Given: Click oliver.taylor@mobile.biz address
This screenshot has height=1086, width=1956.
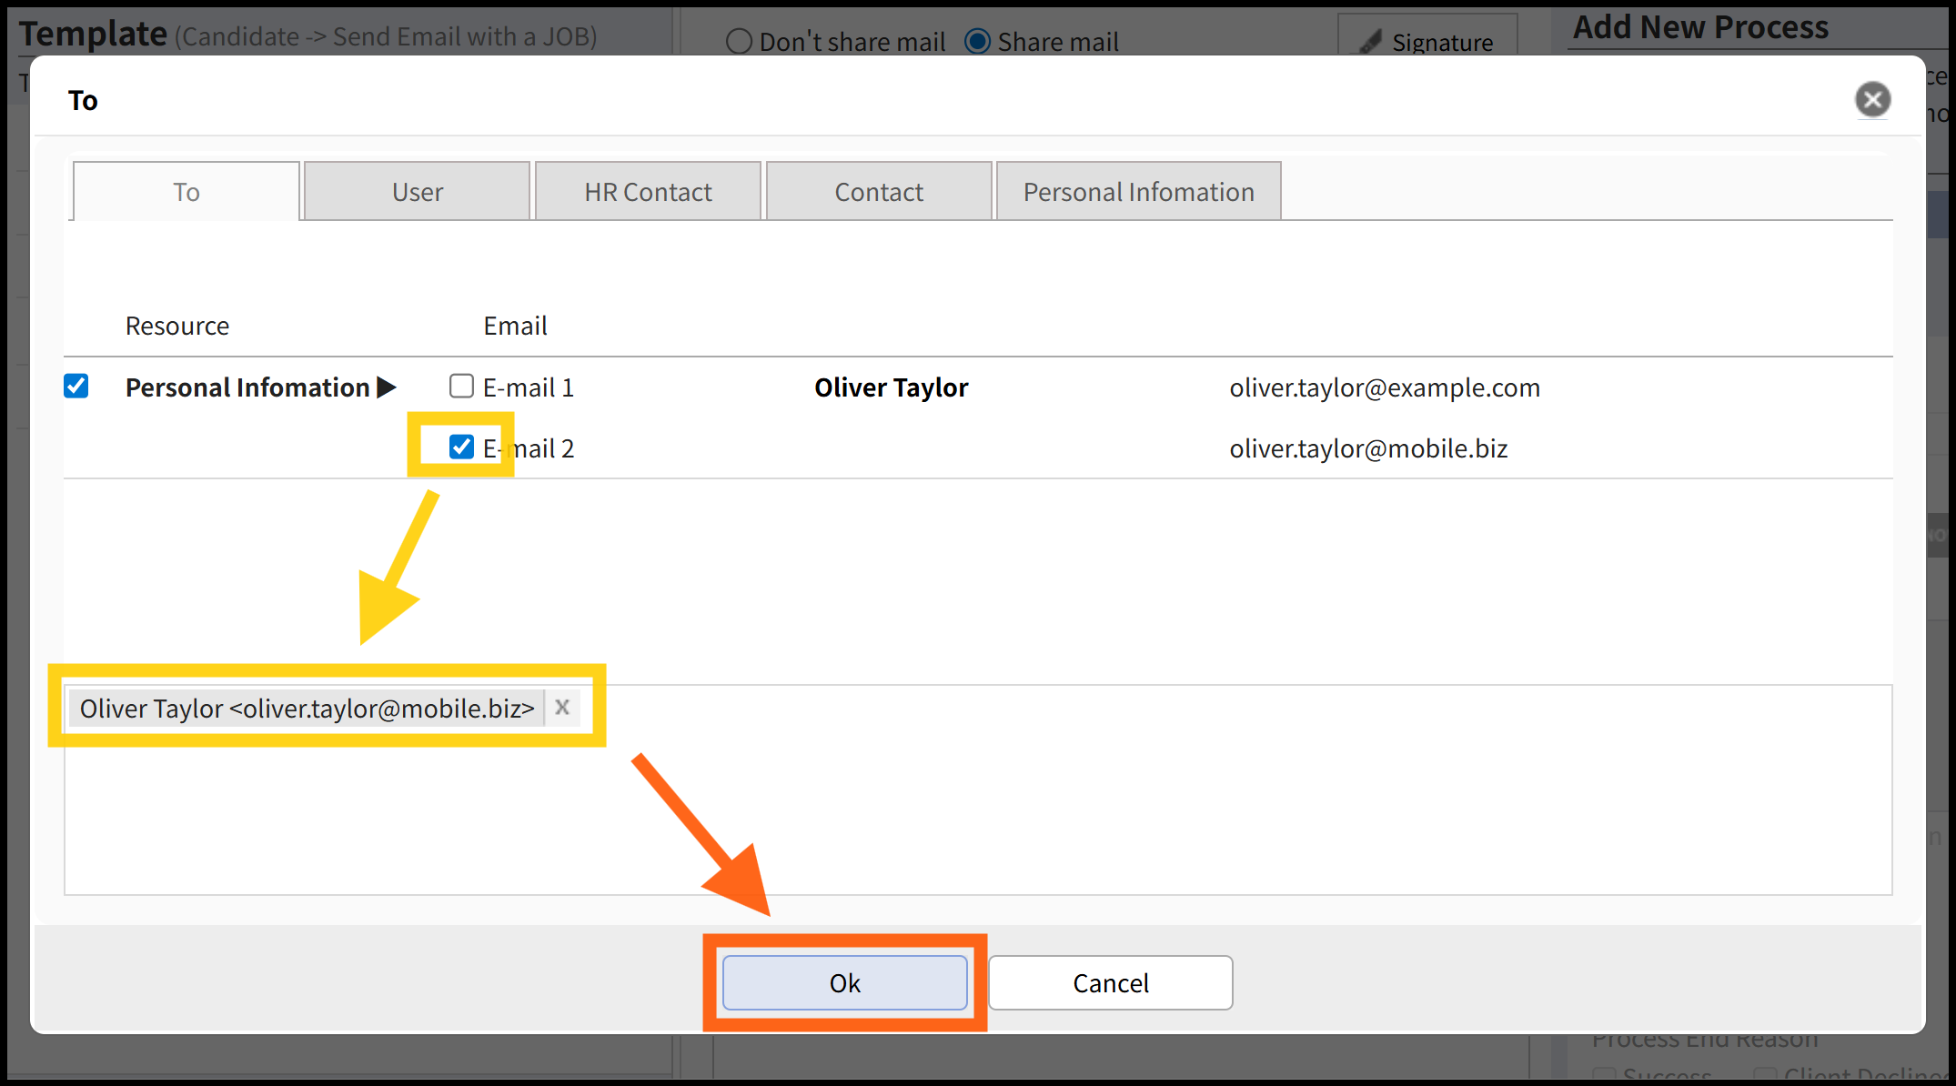Looking at the screenshot, I should pyautogui.click(x=1368, y=448).
